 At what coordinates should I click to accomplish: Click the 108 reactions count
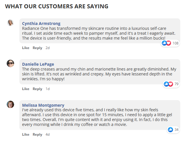coord(175,43)
